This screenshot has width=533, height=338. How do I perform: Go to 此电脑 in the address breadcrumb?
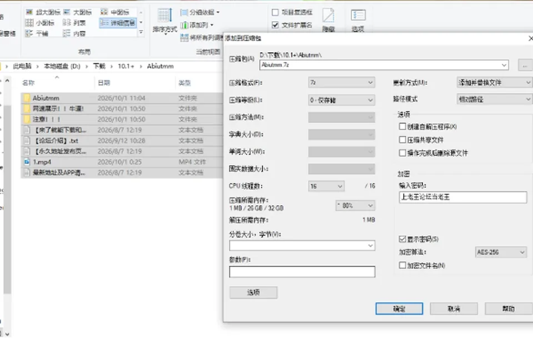22,66
